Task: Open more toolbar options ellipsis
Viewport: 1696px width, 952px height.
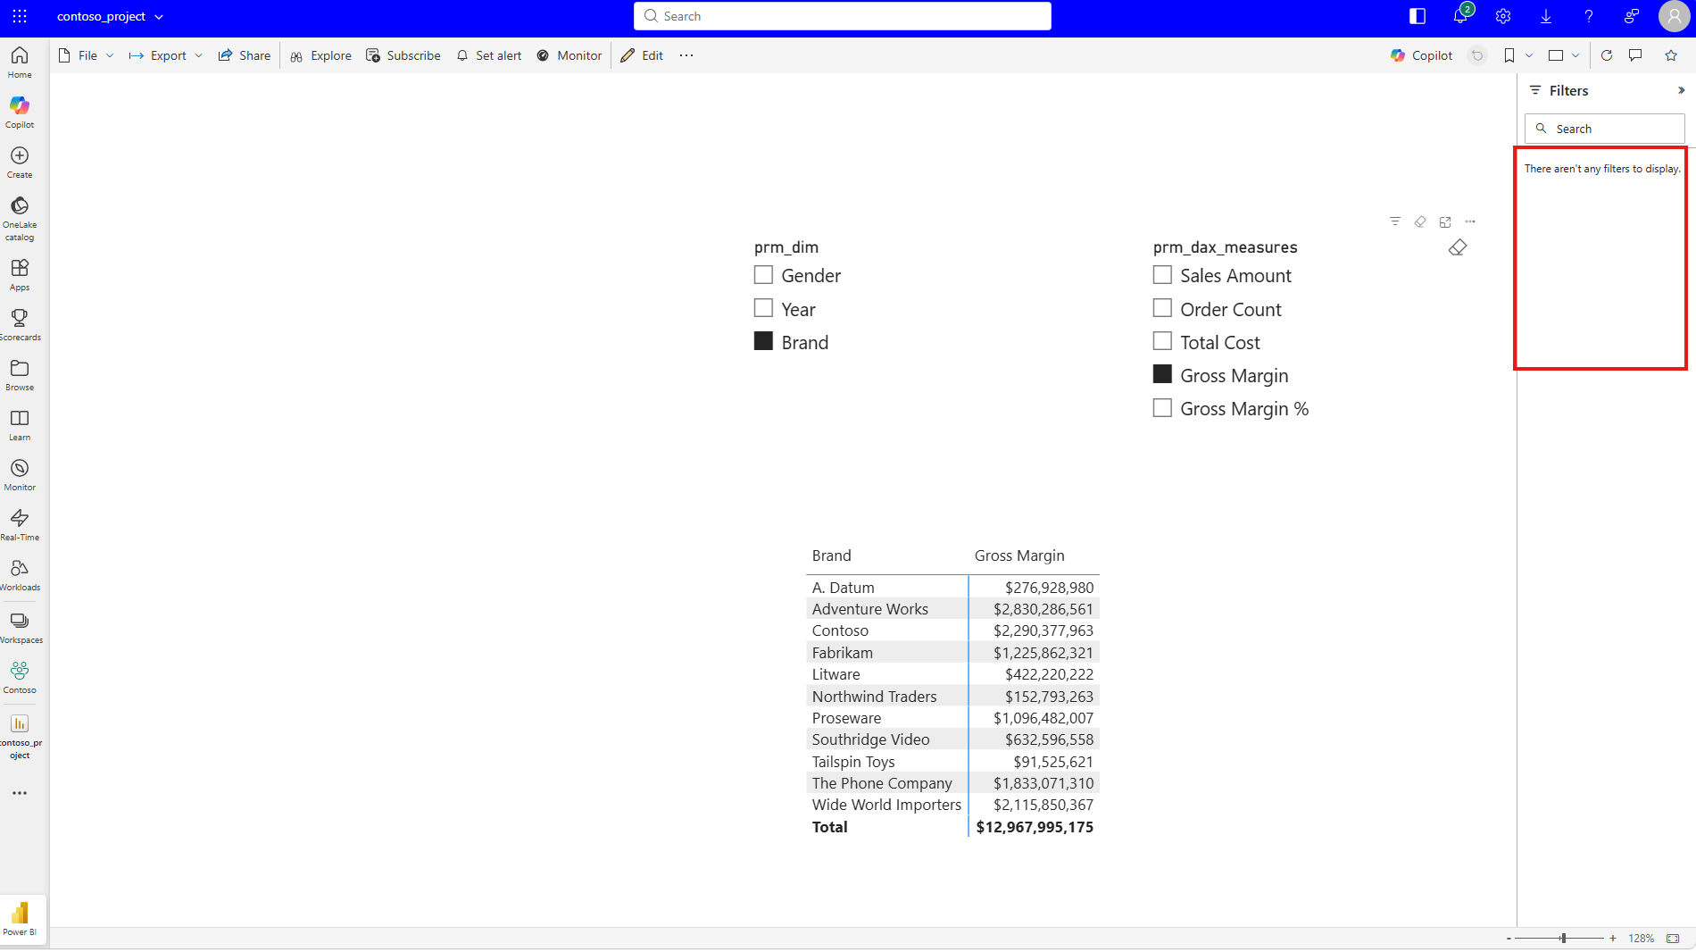Action: (686, 55)
